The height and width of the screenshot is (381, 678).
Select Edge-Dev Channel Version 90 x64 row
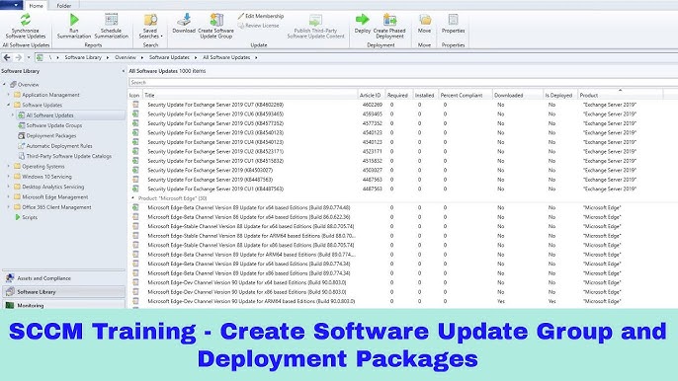(x=403, y=282)
